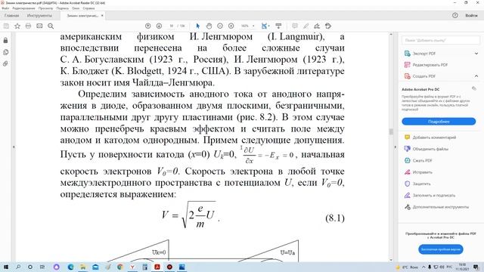The height and width of the screenshot is (272, 484).
Task: Open Исправить tool
Action: coord(422,172)
